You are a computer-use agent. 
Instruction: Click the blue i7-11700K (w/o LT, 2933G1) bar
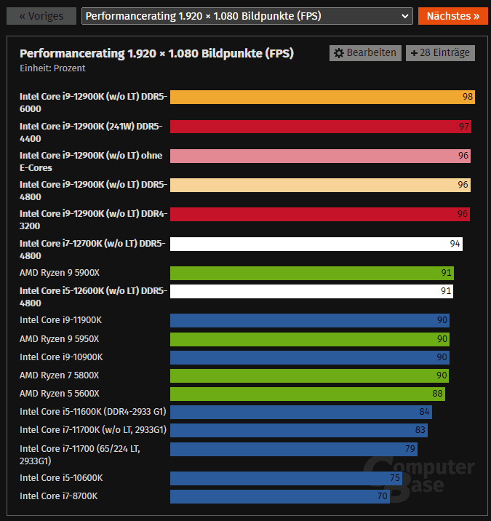point(299,430)
